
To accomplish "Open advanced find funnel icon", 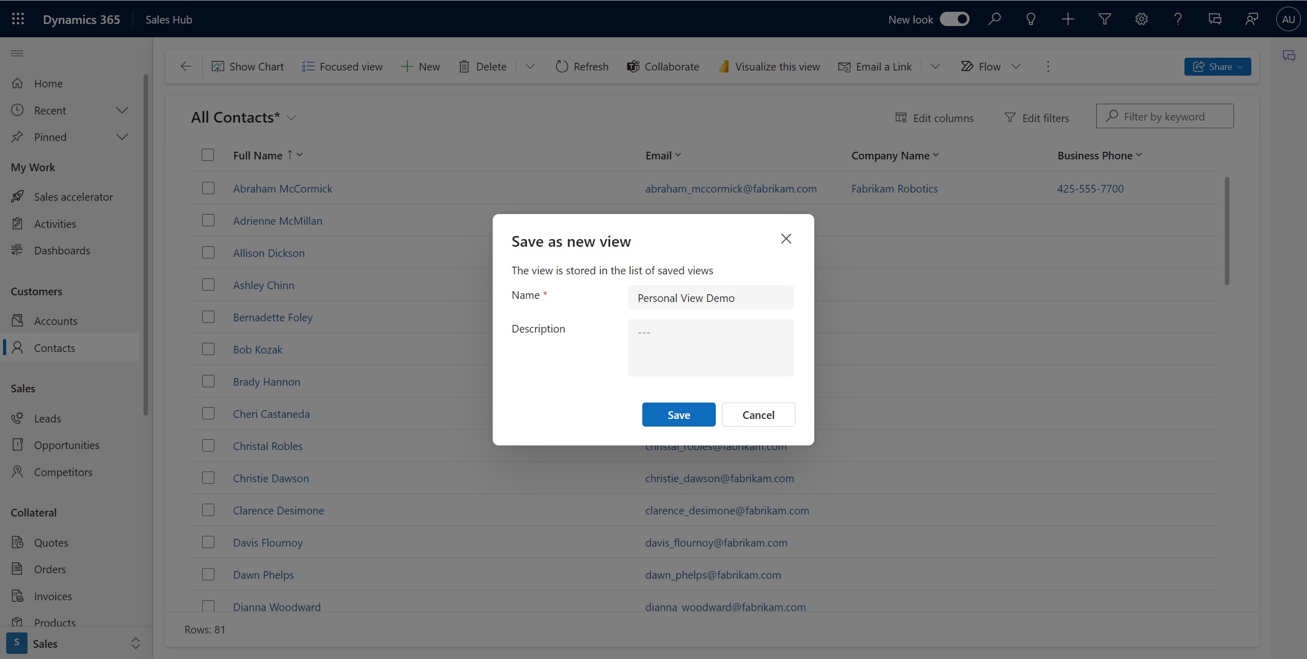I will 1104,19.
